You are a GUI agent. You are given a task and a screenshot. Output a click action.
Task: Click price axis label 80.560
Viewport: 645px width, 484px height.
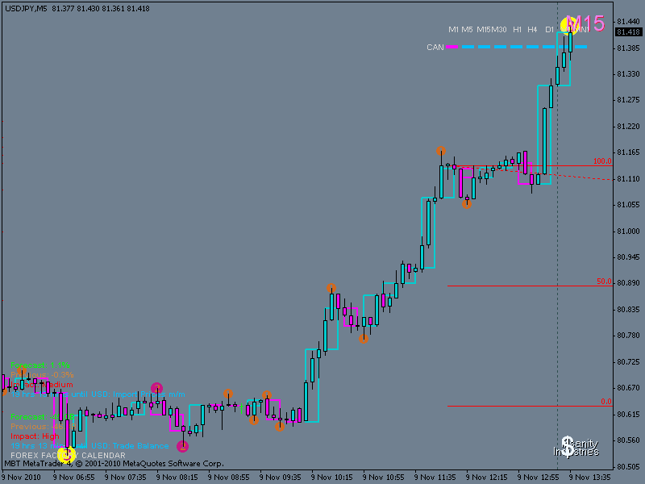pyautogui.click(x=628, y=440)
